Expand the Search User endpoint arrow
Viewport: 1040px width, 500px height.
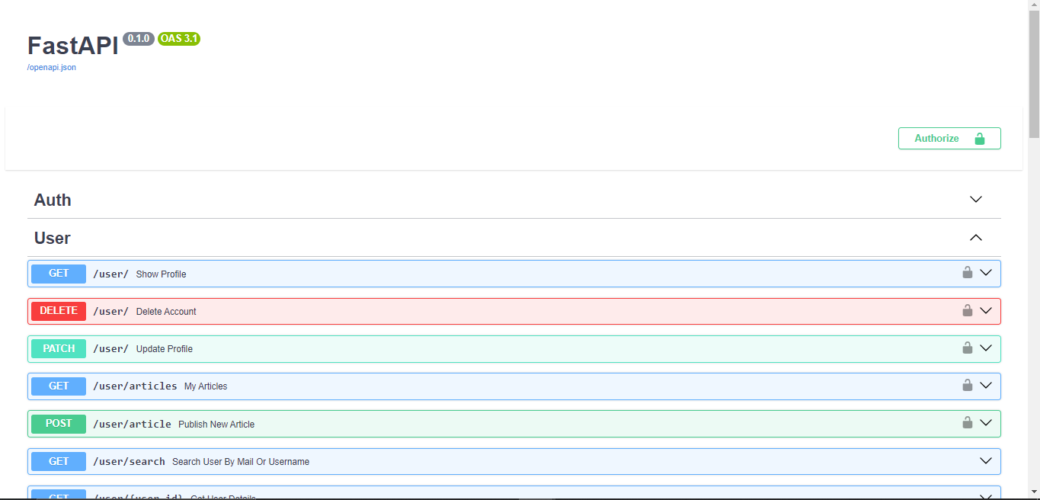pyautogui.click(x=986, y=460)
